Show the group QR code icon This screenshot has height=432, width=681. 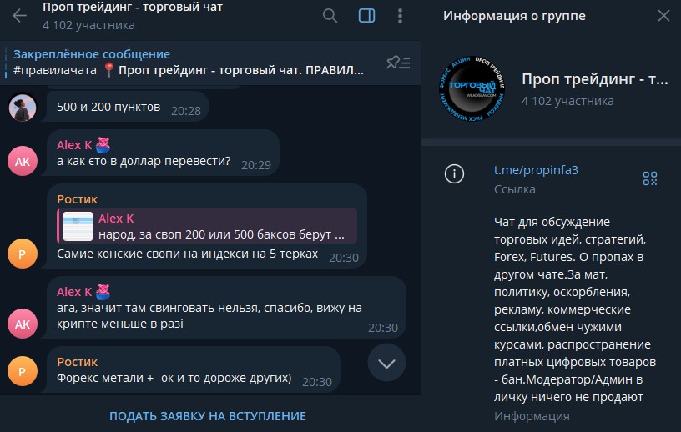650,178
